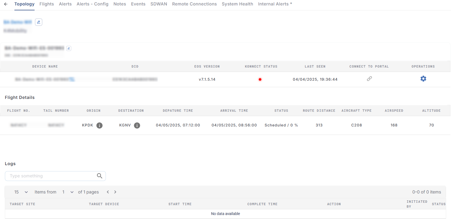Click the search magnifier icon in Logs
The width and height of the screenshot is (451, 221).
pyautogui.click(x=100, y=176)
